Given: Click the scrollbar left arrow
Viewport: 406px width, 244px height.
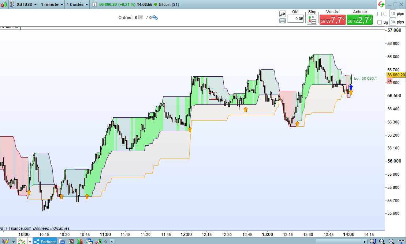Looking at the screenshot, I should (x=112, y=242).
